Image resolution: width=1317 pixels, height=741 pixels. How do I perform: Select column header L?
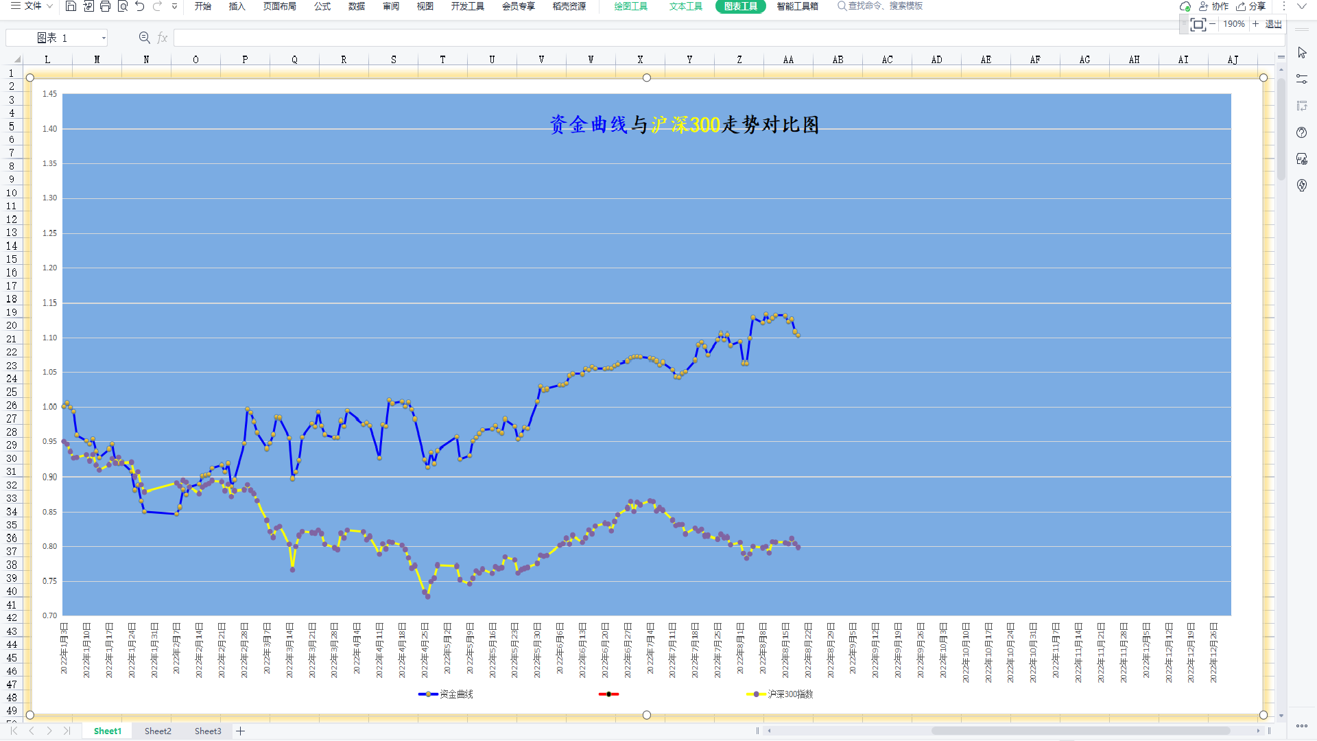coord(47,60)
